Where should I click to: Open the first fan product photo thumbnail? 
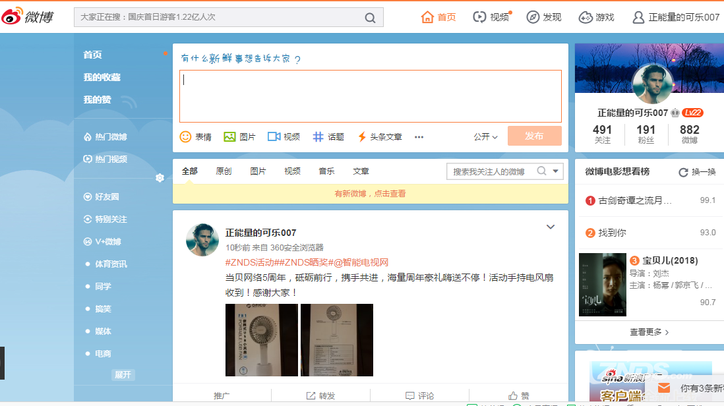[262, 340]
